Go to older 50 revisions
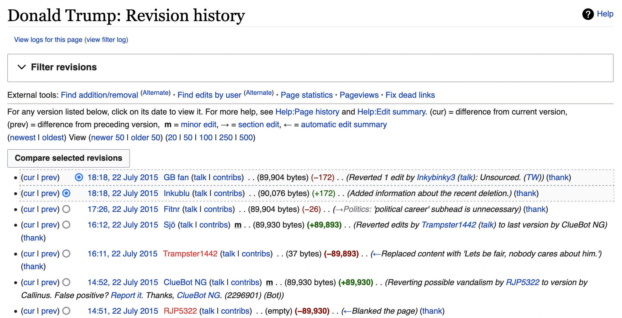622x318 pixels. [x=145, y=138]
